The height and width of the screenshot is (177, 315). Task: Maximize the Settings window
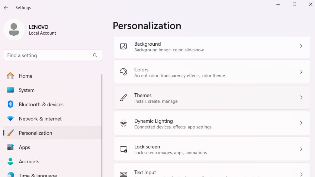[295, 4]
